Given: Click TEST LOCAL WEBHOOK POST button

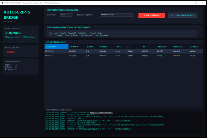Looking at the screenshot, I should click(x=182, y=15).
